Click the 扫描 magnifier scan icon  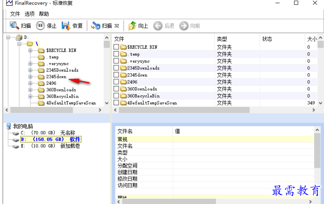[x=14, y=26]
